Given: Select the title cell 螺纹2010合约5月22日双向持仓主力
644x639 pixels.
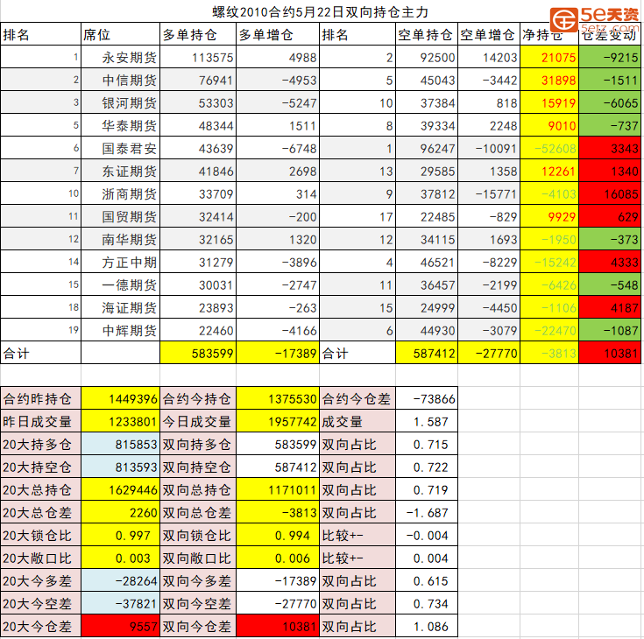Looking at the screenshot, I should tap(321, 12).
